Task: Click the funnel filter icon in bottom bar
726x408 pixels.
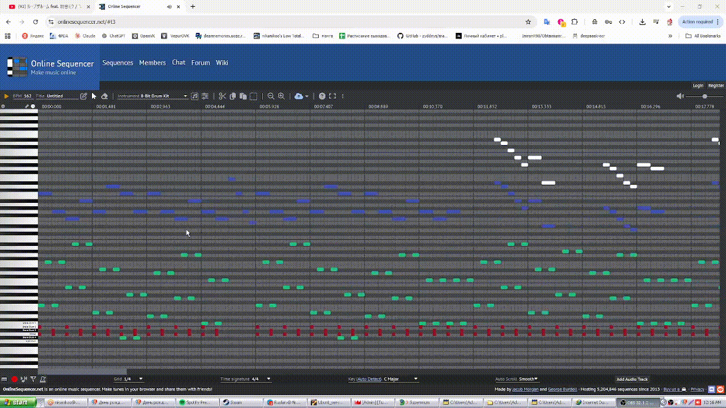Action: tap(33, 379)
